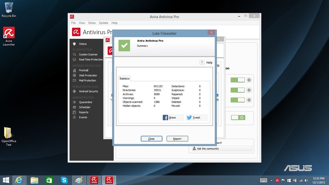Open the Paint app in the taskbar
This screenshot has height=185, width=329.
click(x=79, y=180)
